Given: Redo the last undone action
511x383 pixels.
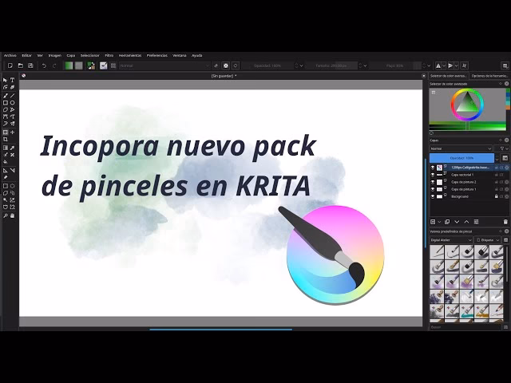Looking at the screenshot, I should pos(54,65).
